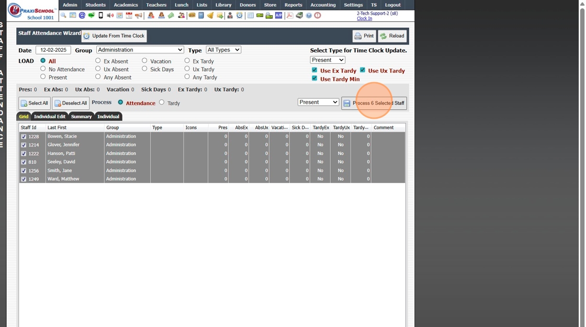Viewport: 586px width, 327px height.
Task: Click the blue @ email icon
Action: [82, 15]
